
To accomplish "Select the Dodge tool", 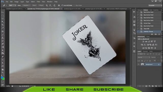I will pos(3,53).
